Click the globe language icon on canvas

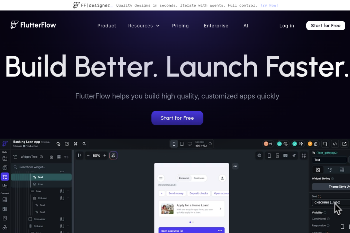tap(259, 155)
